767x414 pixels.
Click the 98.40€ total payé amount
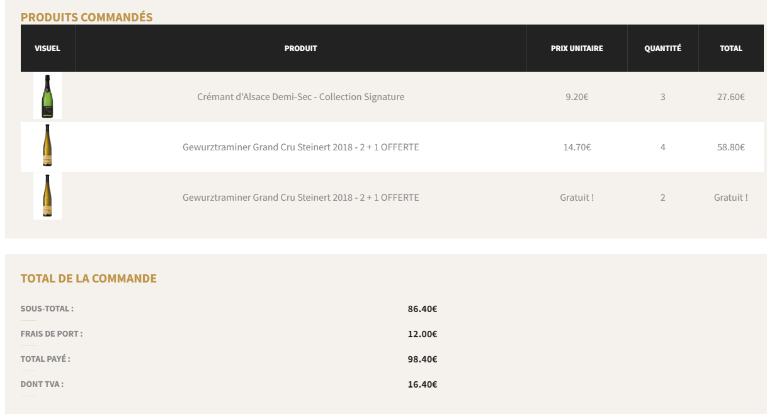423,359
